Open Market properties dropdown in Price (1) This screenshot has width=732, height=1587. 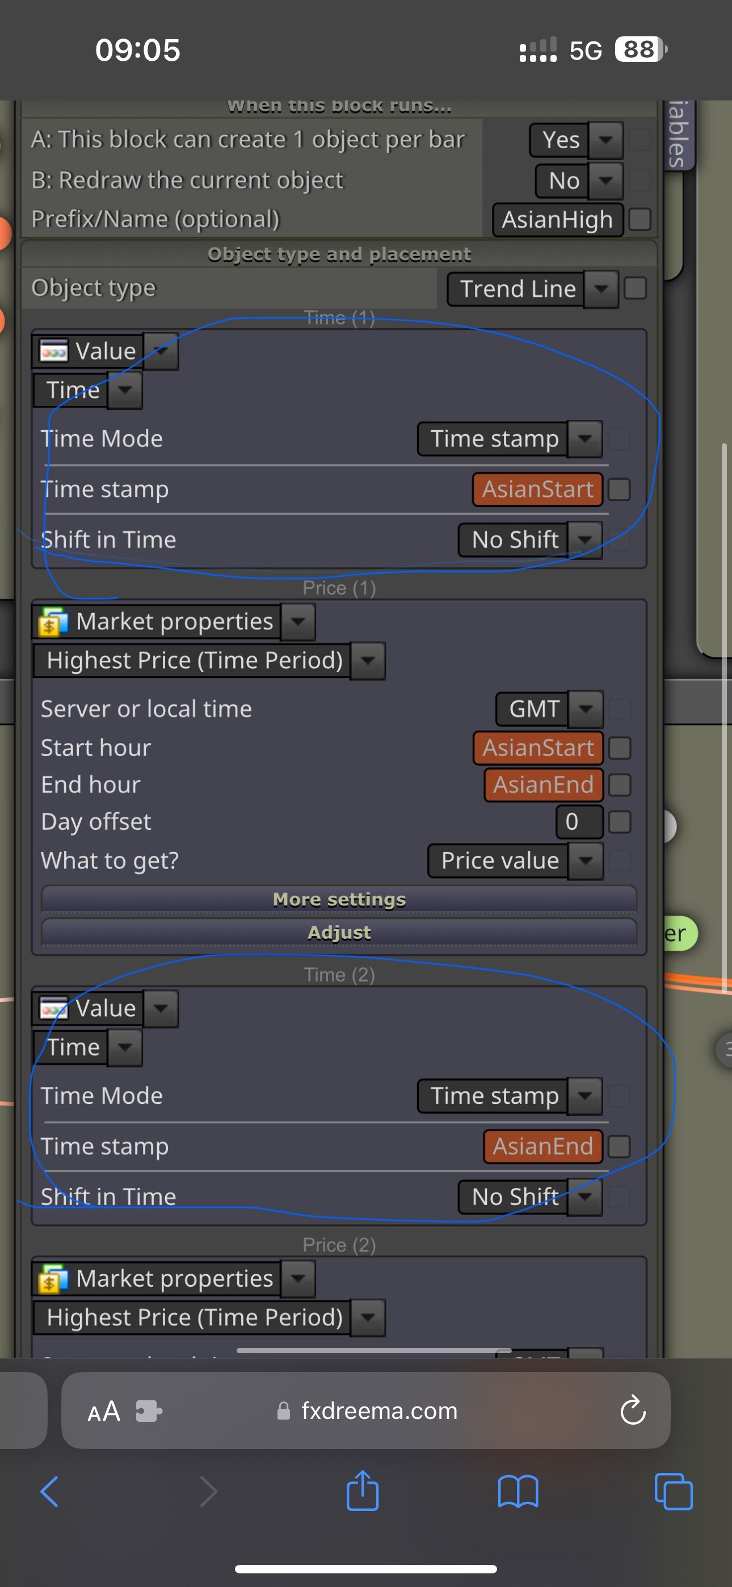174,622
